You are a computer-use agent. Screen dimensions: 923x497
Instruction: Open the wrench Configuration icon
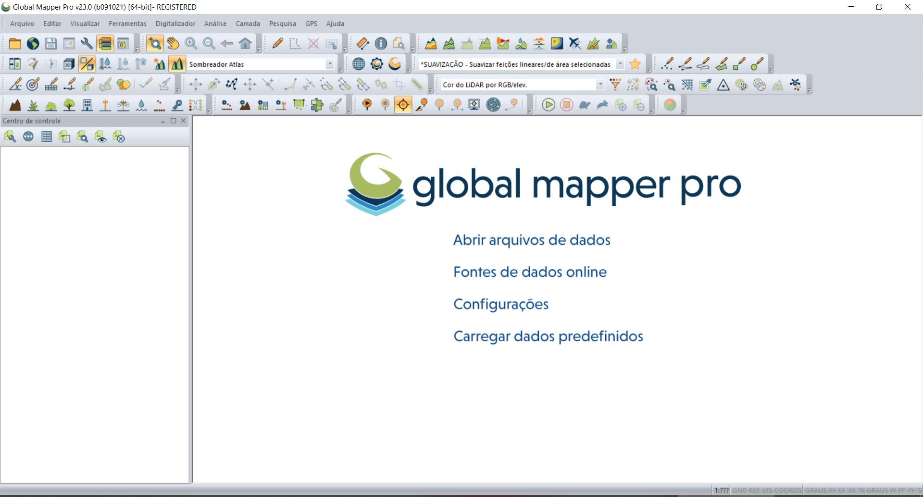click(x=87, y=44)
